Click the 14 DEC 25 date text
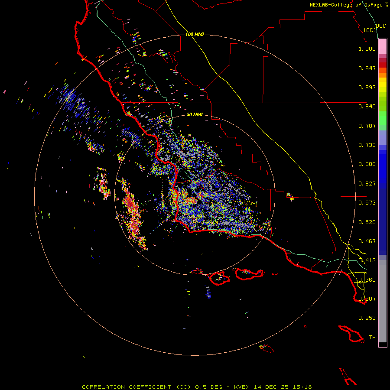390x390 pixels. [x=271, y=387]
